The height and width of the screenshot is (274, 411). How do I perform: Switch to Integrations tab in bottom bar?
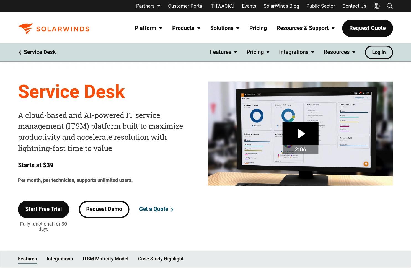[x=60, y=259]
